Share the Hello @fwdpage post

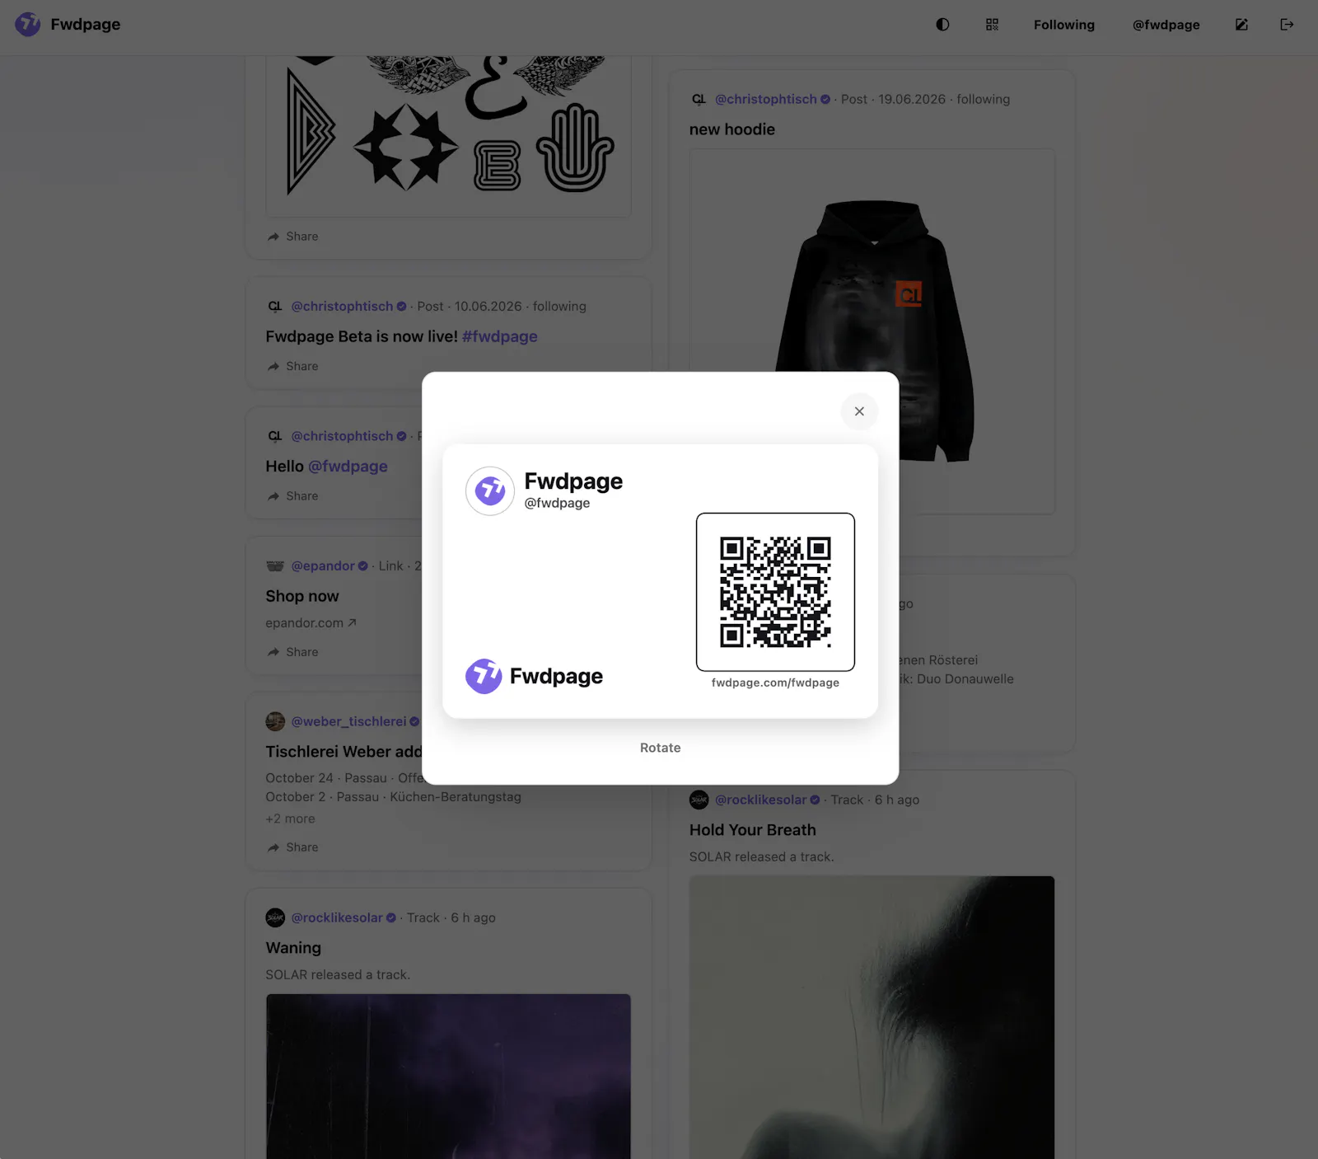click(292, 496)
